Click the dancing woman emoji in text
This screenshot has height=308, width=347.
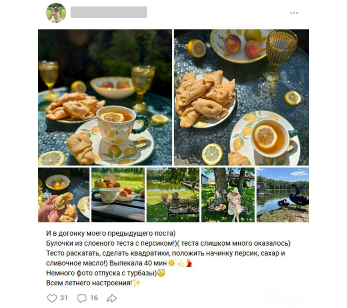[189, 263]
